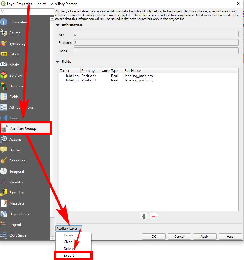This screenshot has height=260, width=244.
Task: Collapse the Fields section triangle
Action: (58, 62)
